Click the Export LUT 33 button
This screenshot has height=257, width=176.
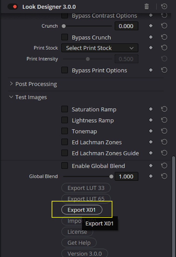[86, 188]
